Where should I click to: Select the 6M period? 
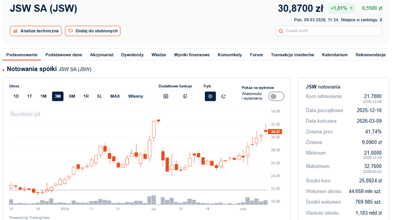72,96
